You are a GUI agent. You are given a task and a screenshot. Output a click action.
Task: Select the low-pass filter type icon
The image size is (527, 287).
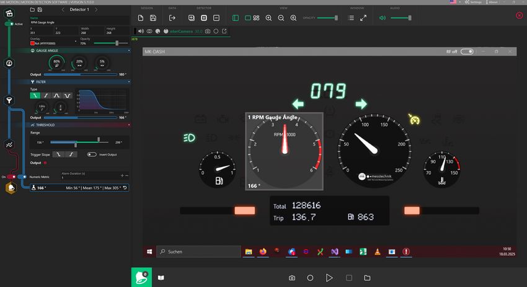point(36,95)
